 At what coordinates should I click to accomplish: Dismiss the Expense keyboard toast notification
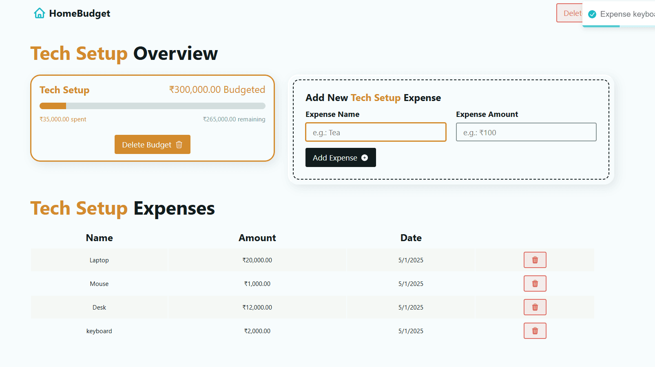click(619, 14)
